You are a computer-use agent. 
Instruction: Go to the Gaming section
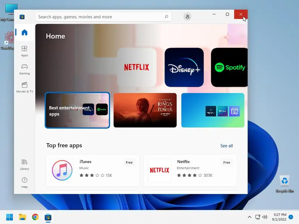tap(25, 69)
